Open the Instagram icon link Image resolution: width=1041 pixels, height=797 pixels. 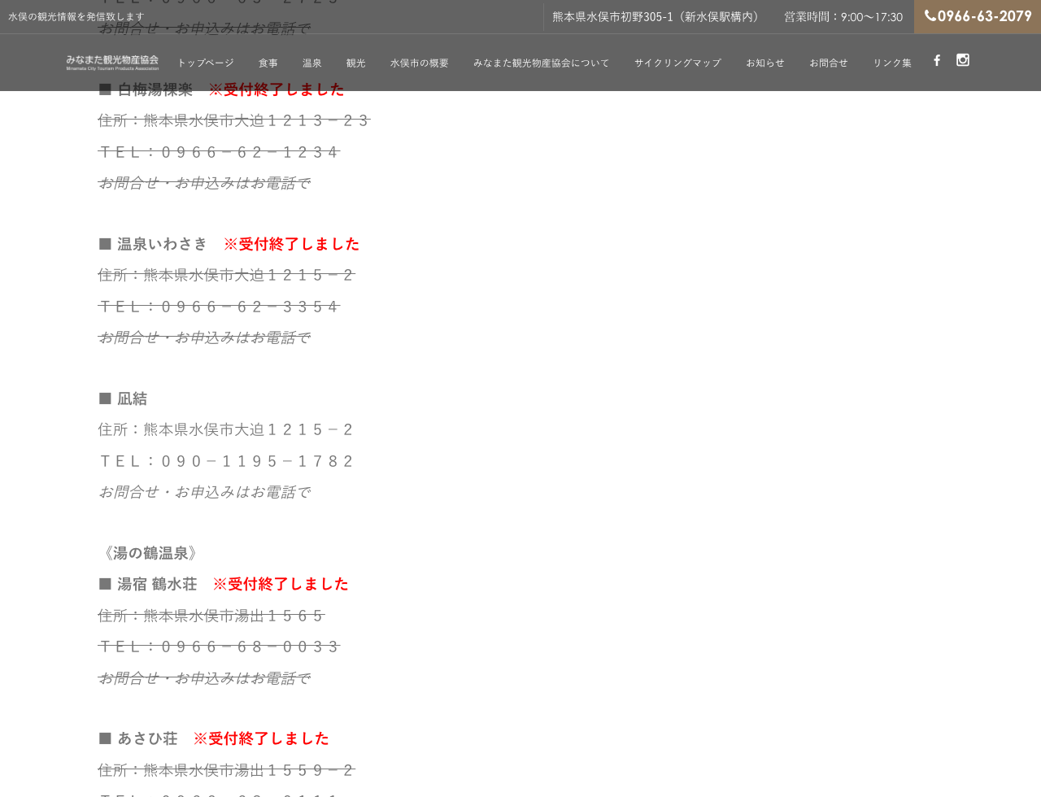click(963, 60)
